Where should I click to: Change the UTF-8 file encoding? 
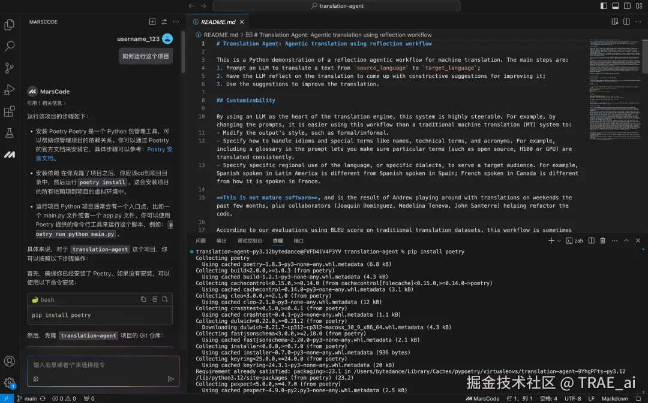573,398
